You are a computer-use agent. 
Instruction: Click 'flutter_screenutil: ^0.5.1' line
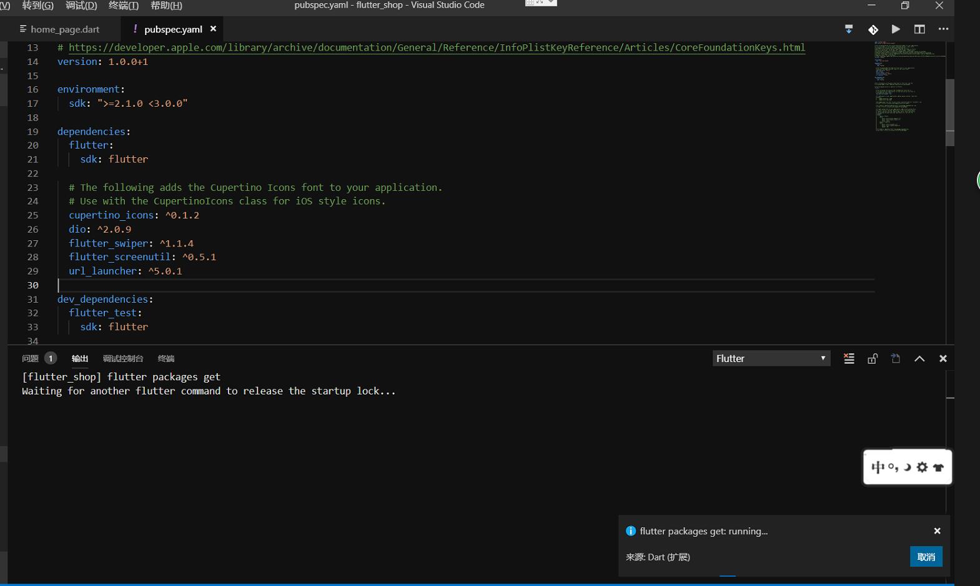(142, 257)
